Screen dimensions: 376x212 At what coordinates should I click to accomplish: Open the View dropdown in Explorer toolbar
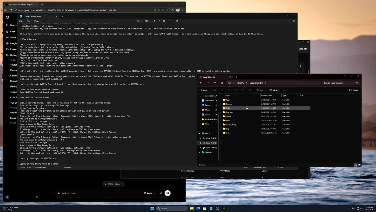(274, 90)
